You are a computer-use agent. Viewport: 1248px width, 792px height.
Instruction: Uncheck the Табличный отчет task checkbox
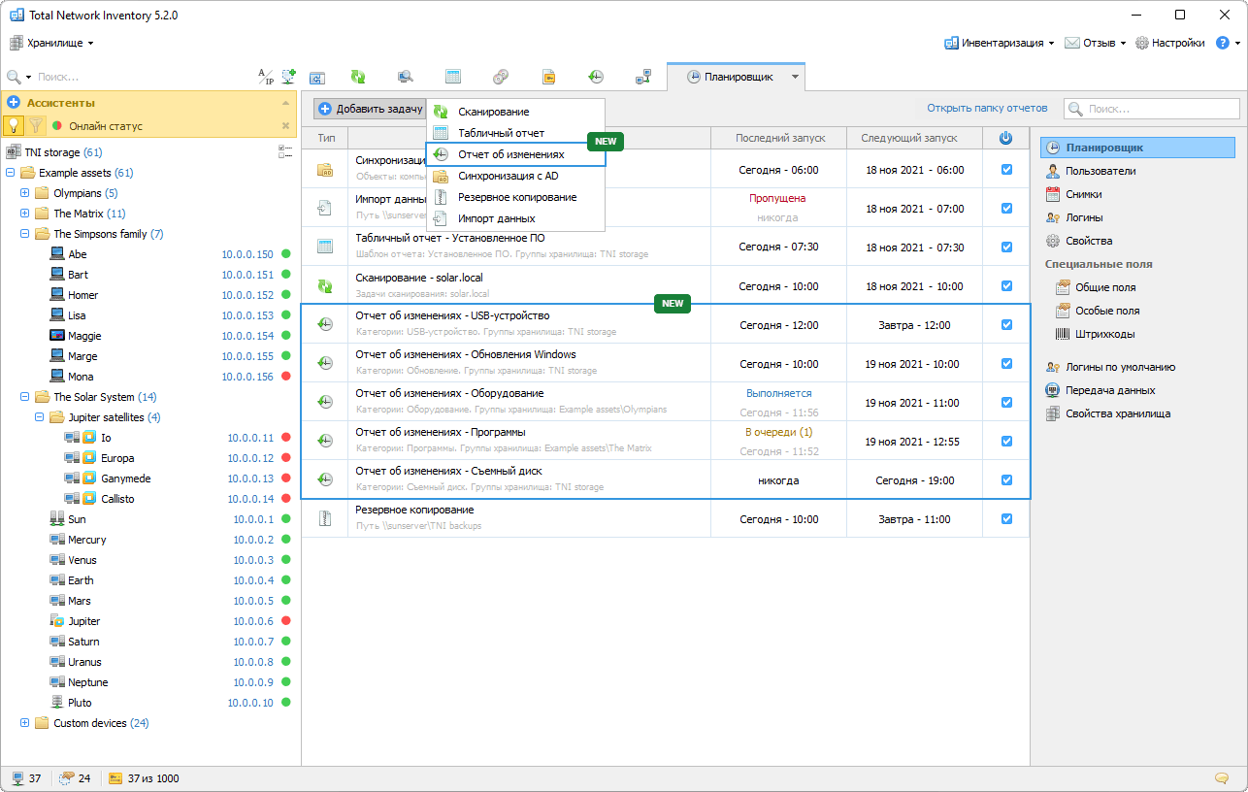pyautogui.click(x=1006, y=247)
